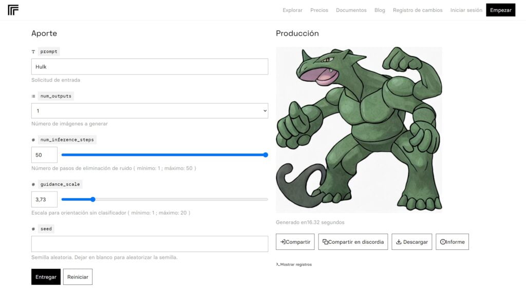Click the guidance_scale slider handle
Screen dimensions: 526x290
click(x=93, y=200)
